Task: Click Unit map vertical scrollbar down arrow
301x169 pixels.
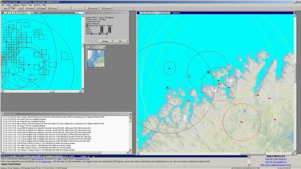Action: 83,89
